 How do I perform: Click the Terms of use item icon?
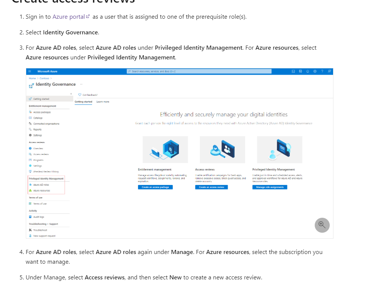[x=30, y=204]
